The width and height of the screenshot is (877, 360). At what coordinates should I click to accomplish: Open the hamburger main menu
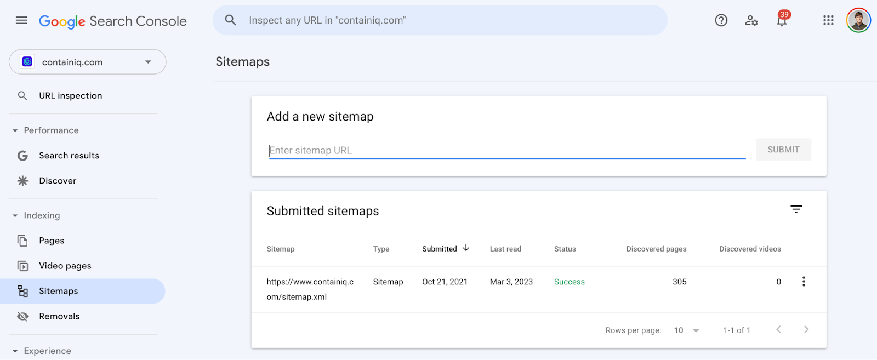pyautogui.click(x=21, y=20)
